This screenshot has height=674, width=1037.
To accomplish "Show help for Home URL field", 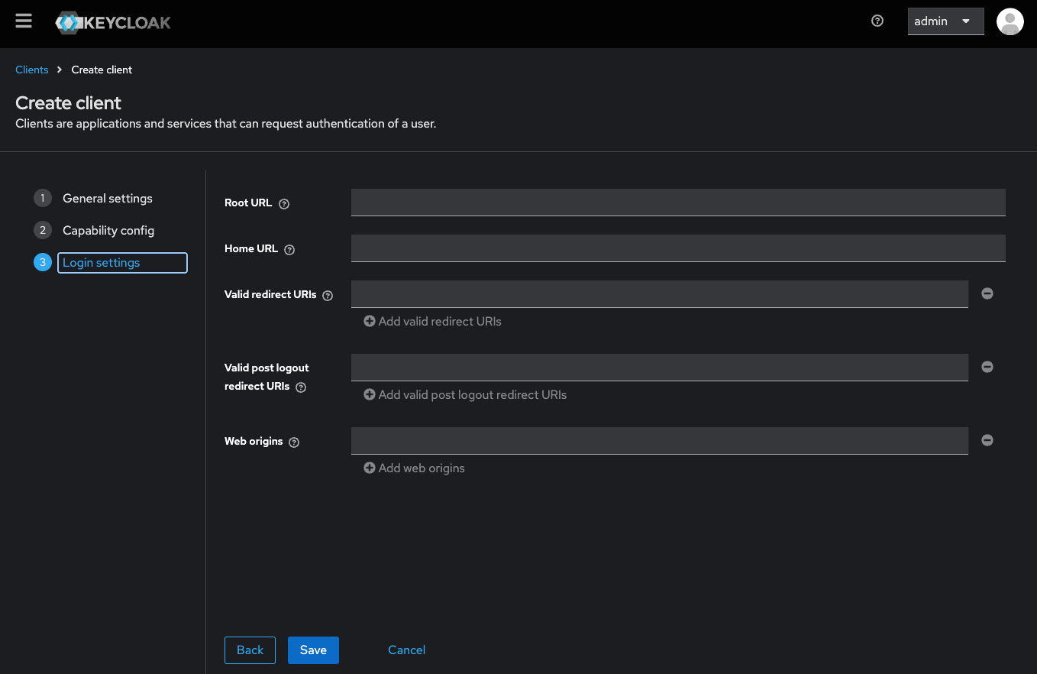I will click(289, 250).
